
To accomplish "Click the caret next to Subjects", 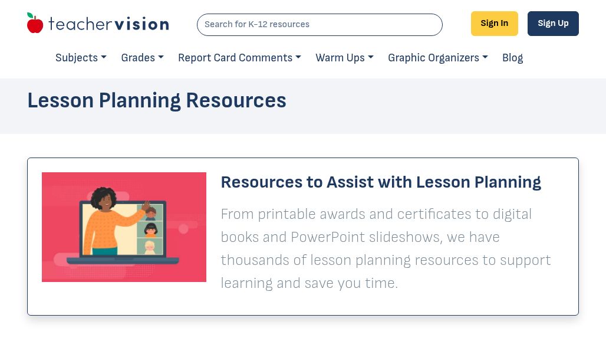I will [x=103, y=58].
